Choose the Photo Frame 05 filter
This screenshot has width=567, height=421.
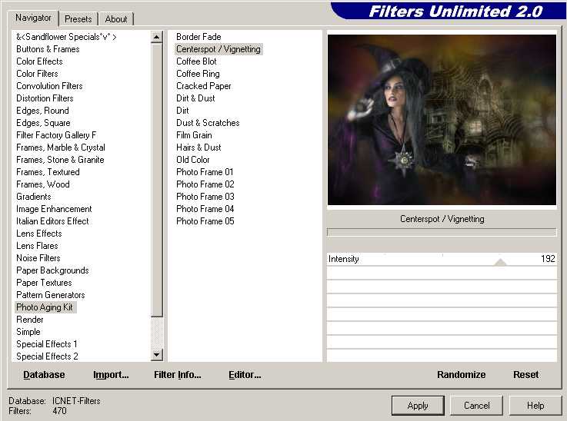205,221
